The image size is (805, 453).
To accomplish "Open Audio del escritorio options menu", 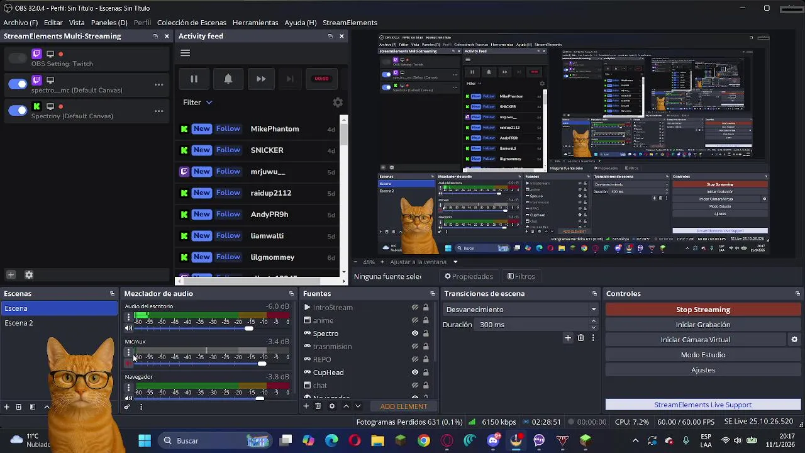I will point(128,317).
